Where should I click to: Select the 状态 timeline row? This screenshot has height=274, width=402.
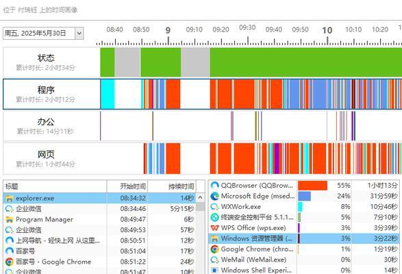pyautogui.click(x=202, y=62)
